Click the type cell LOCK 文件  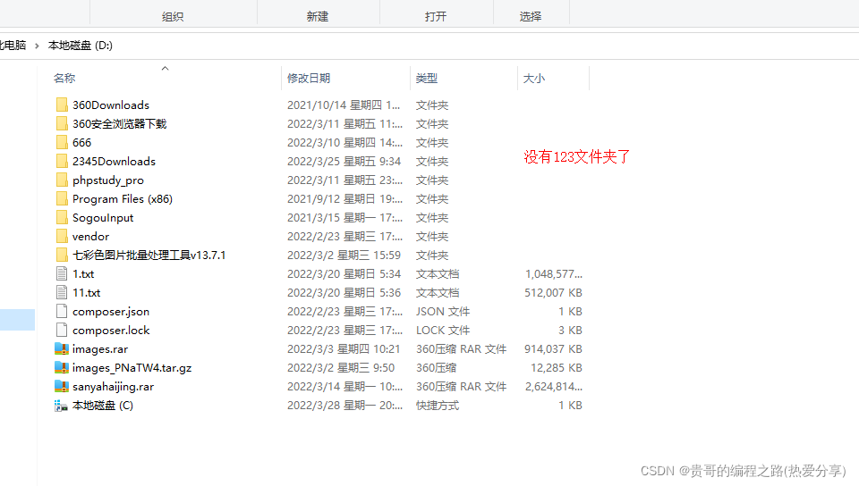[443, 331]
